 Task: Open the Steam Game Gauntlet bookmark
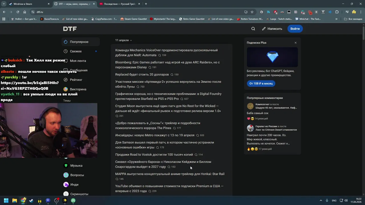(133, 19)
